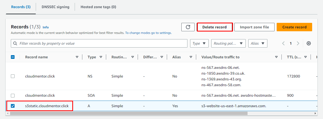Open the Type filter dropdown
Image resolution: width=323 pixels, height=119 pixels.
coord(199,43)
